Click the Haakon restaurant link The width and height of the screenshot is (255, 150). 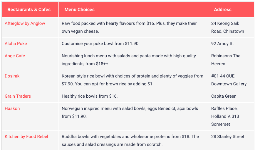[12, 108]
